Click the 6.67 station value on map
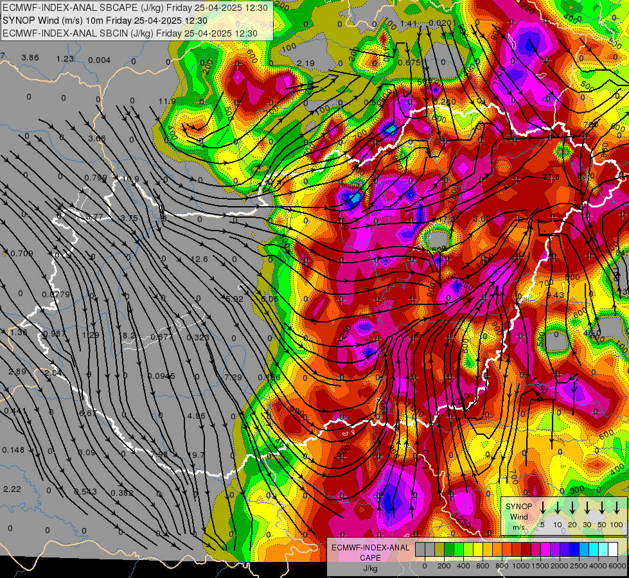 [87, 413]
